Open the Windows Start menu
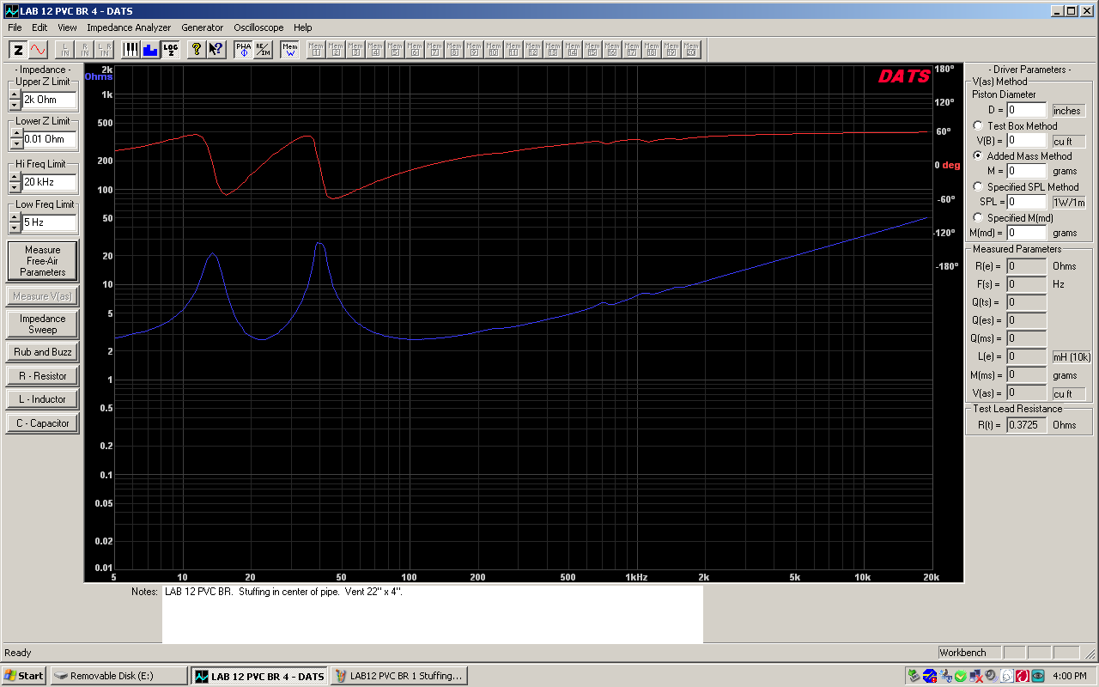This screenshot has width=1099, height=687. pos(24,676)
